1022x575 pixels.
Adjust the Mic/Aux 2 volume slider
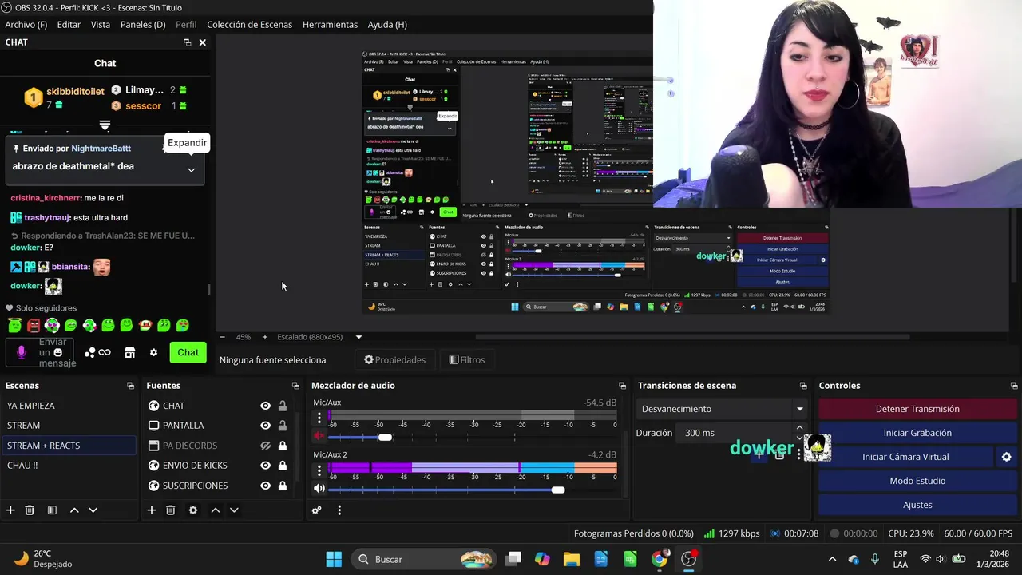tap(558, 489)
